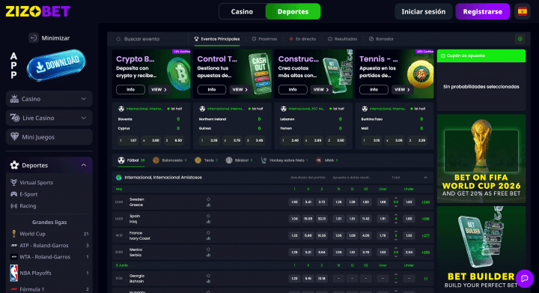The height and width of the screenshot is (293, 539).
Task: Open NBA Playoffs league
Action: 49,273
